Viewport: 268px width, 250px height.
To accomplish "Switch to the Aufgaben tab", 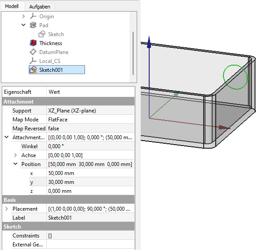I will click(39, 7).
